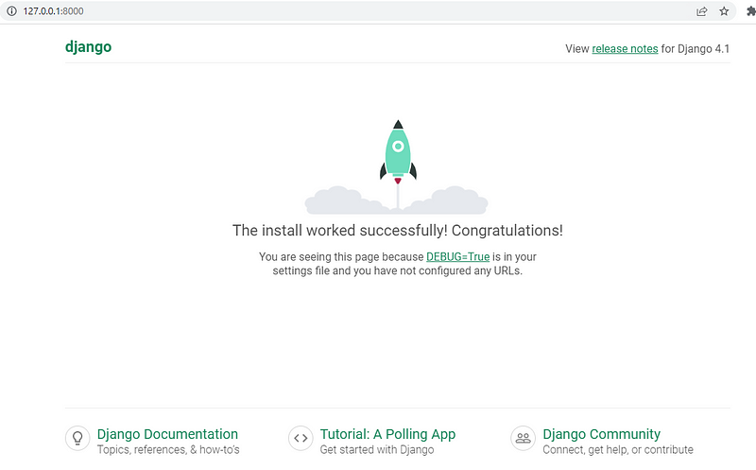Click the rocket illustration
756x470 pixels.
(398, 166)
